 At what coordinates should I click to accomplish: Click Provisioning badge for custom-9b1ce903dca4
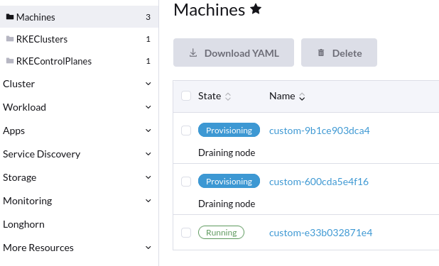pyautogui.click(x=229, y=130)
